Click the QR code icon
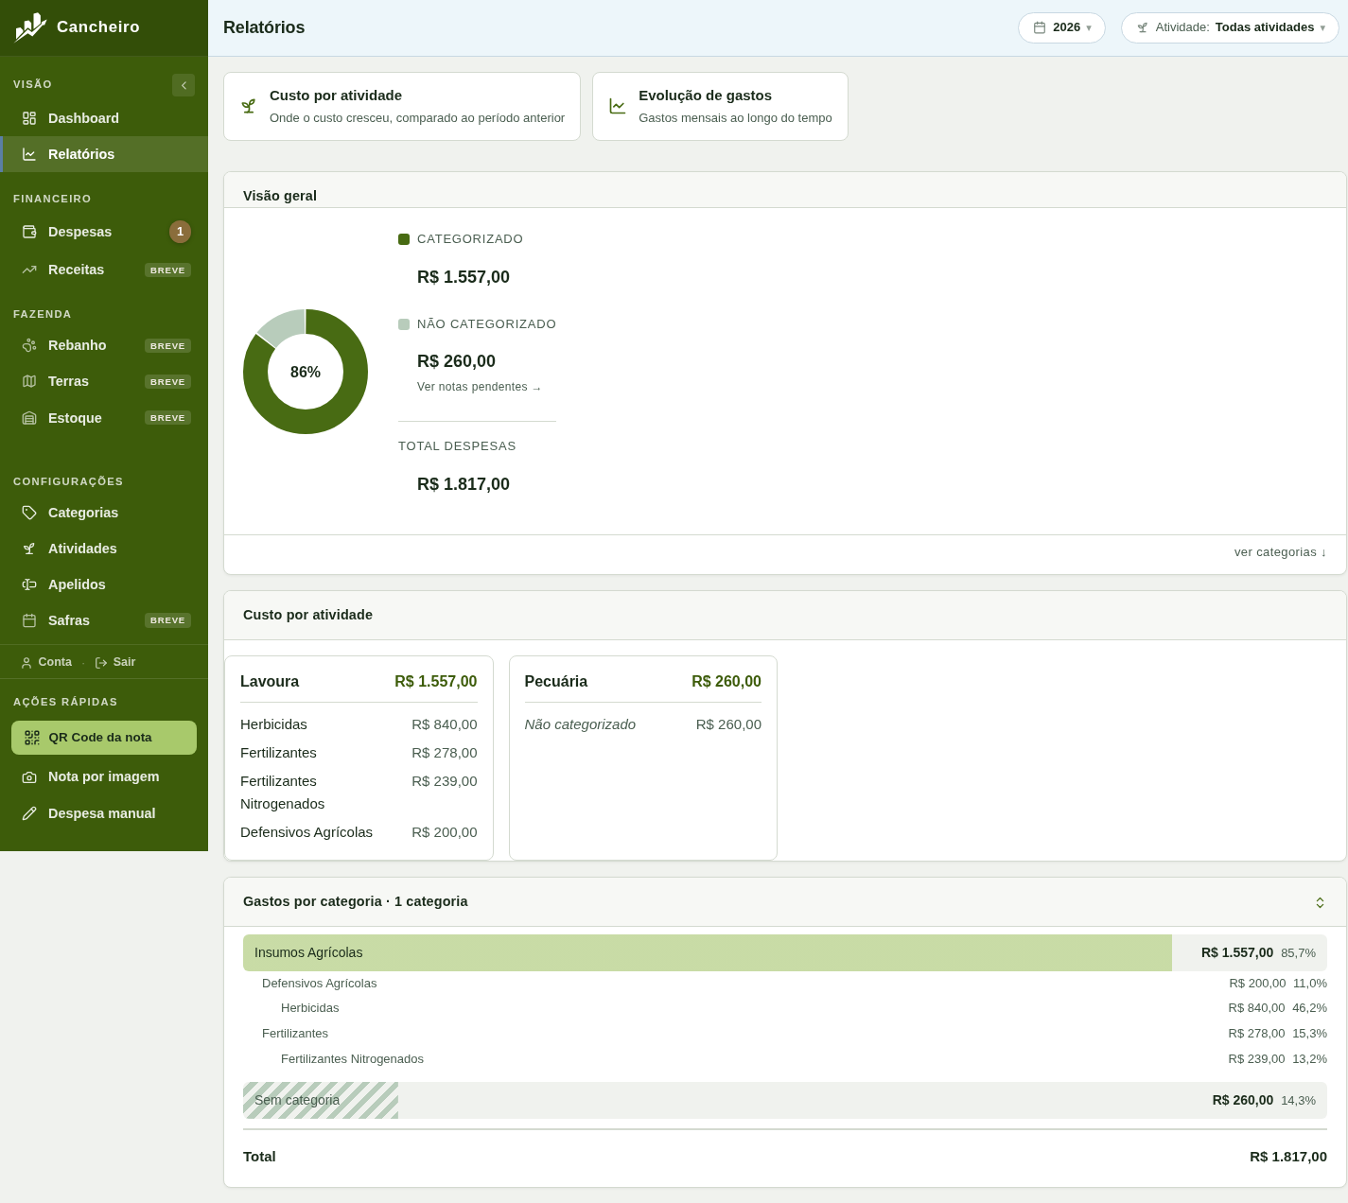 point(32,738)
